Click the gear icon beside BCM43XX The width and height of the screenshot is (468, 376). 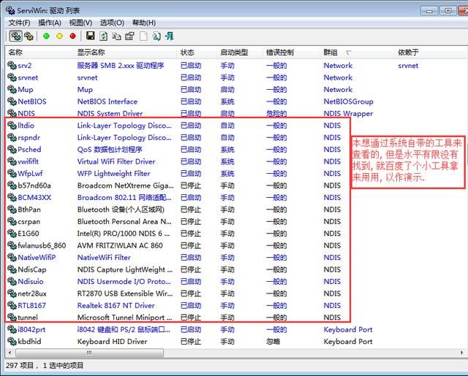(12, 197)
